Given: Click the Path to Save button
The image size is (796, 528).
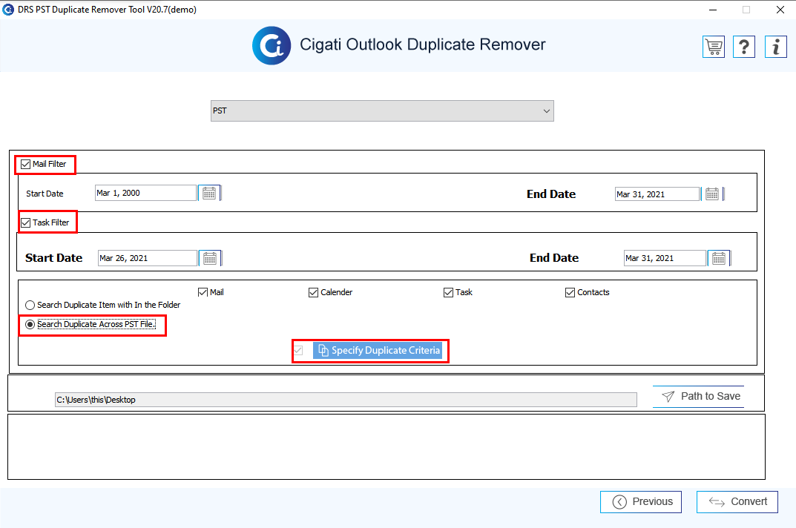Looking at the screenshot, I should coord(699,397).
